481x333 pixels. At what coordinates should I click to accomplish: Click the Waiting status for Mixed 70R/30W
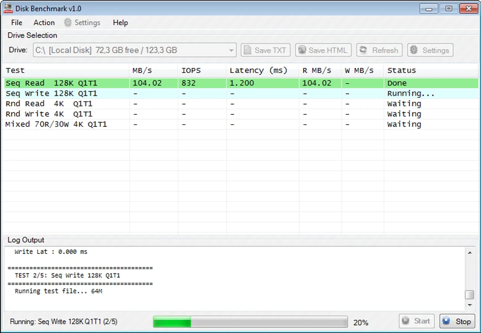pyautogui.click(x=404, y=124)
